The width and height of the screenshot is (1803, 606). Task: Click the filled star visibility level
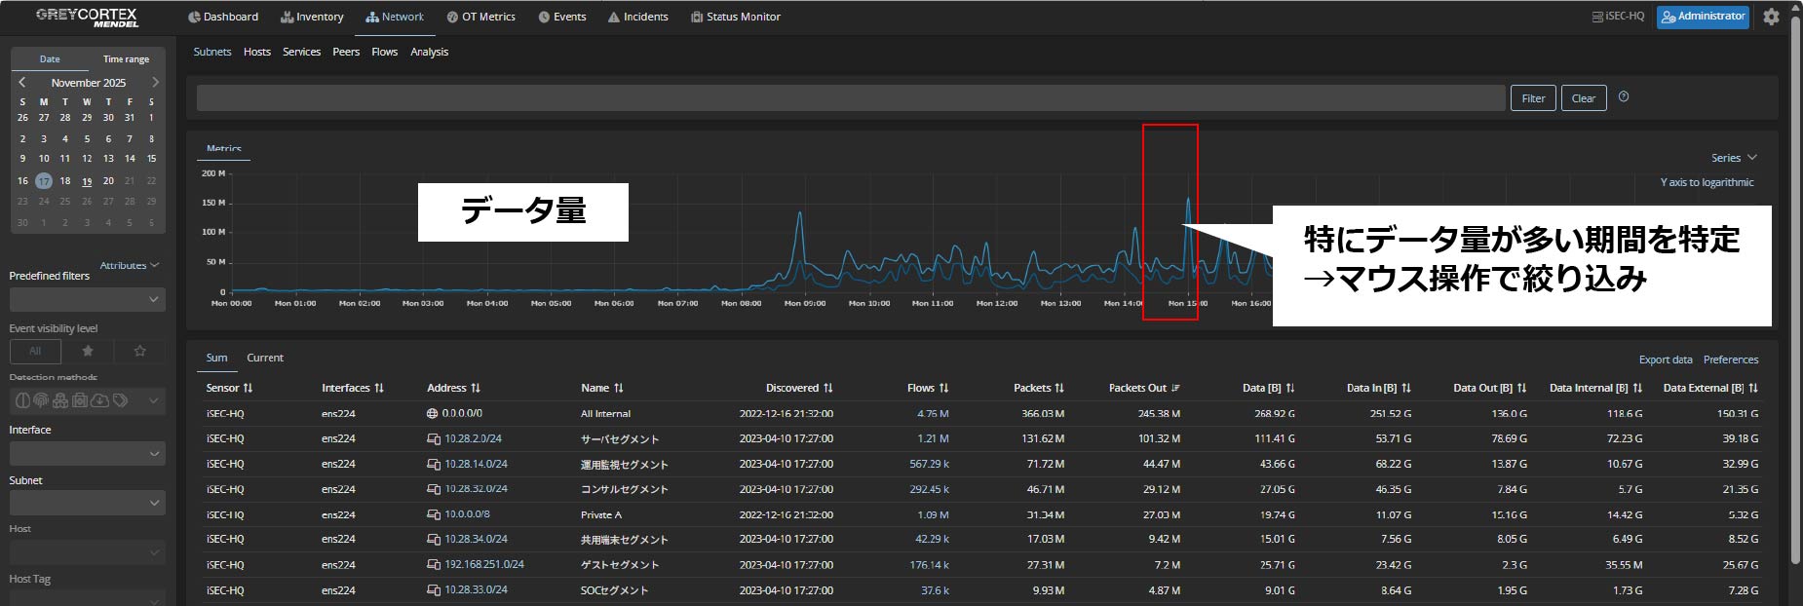88,351
